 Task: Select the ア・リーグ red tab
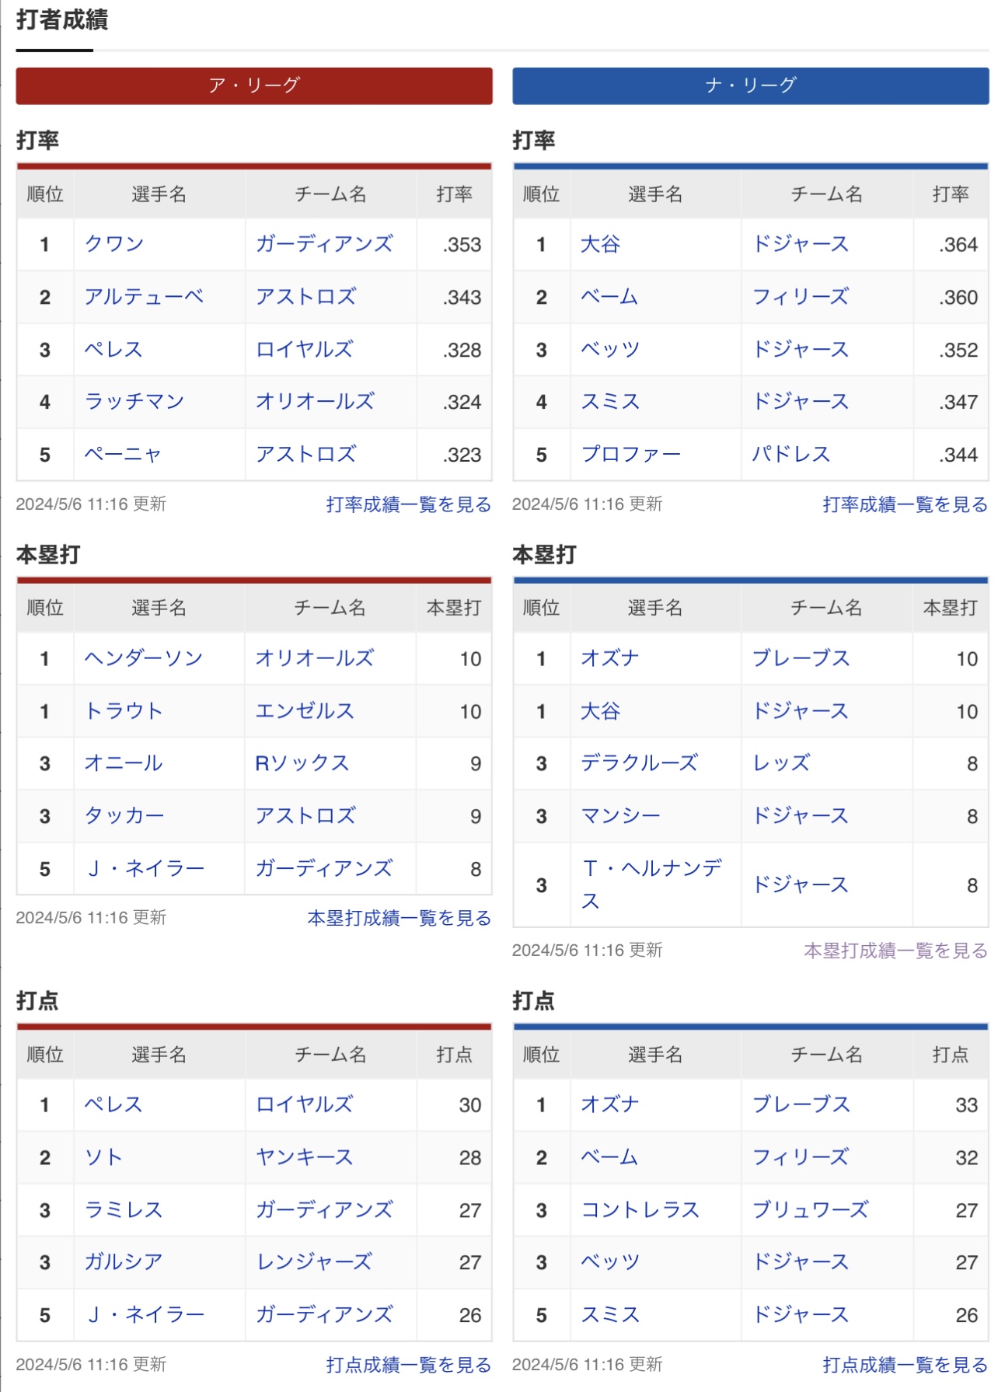[253, 85]
